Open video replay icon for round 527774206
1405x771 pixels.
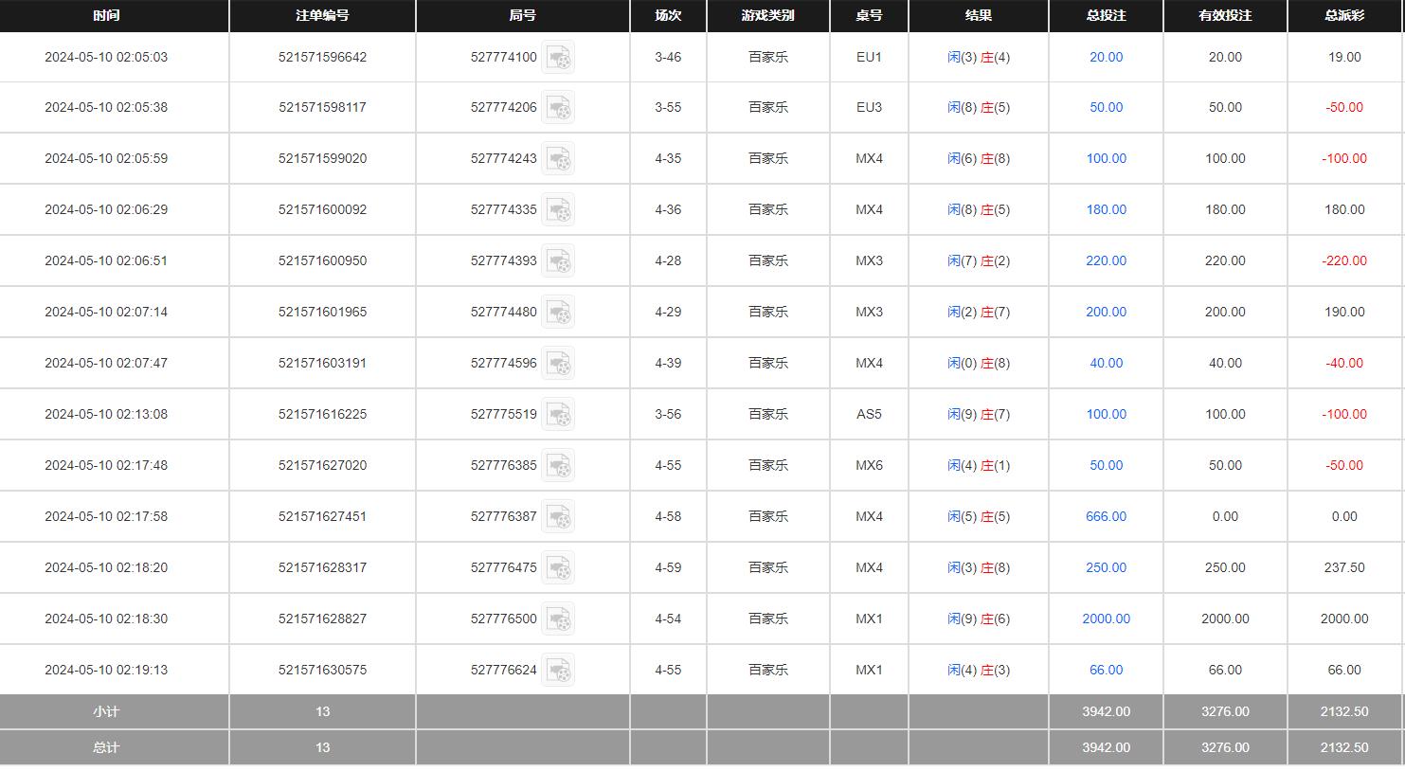558,107
